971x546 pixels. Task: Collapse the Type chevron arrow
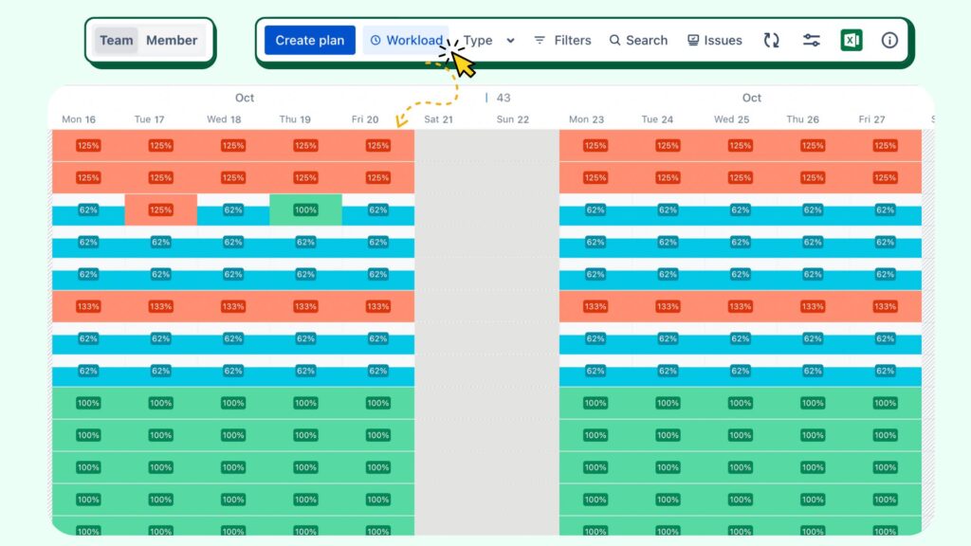click(510, 41)
